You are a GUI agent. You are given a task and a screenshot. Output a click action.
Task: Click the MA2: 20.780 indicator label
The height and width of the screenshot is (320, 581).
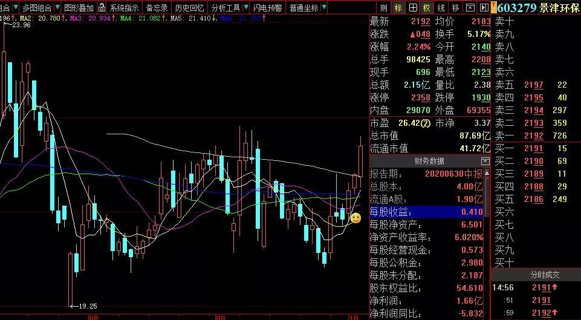41,18
